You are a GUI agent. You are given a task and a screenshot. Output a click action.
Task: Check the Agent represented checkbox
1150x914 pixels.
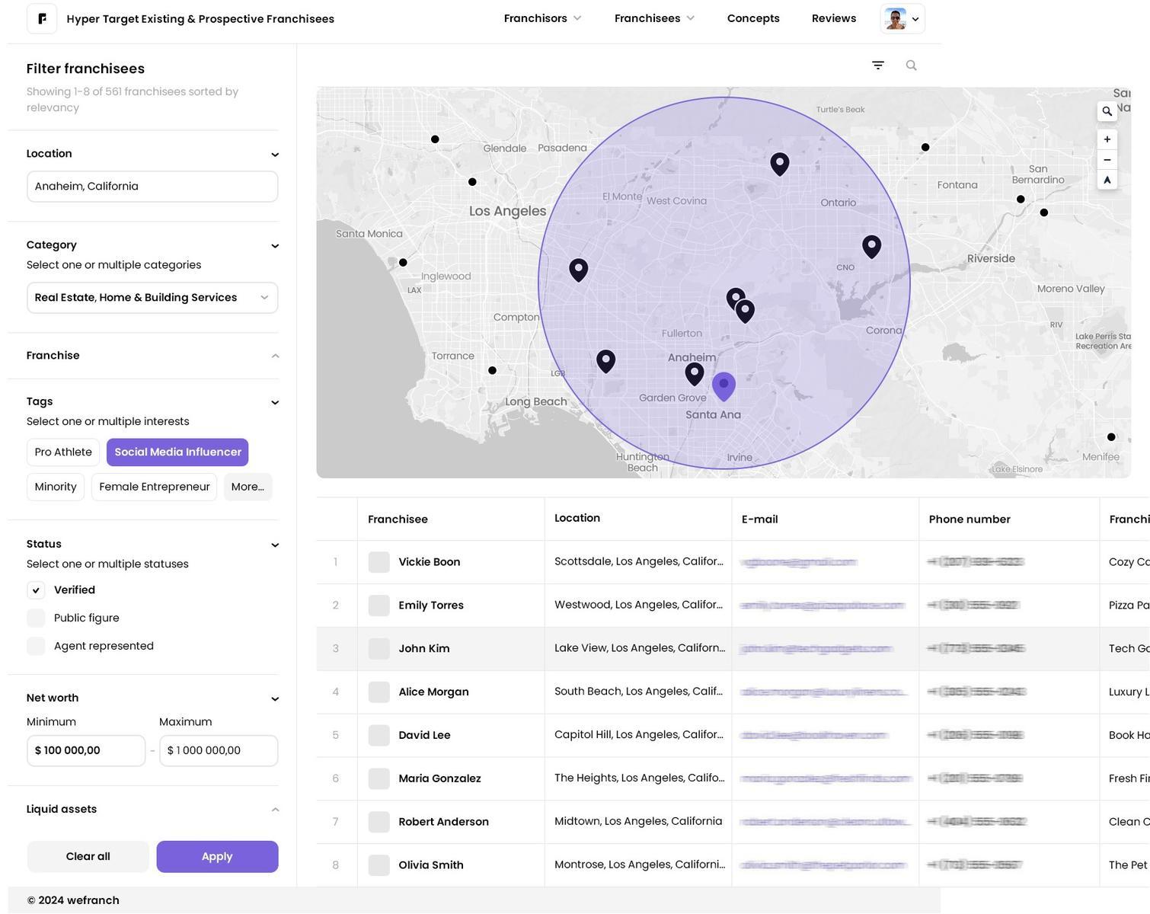click(36, 646)
